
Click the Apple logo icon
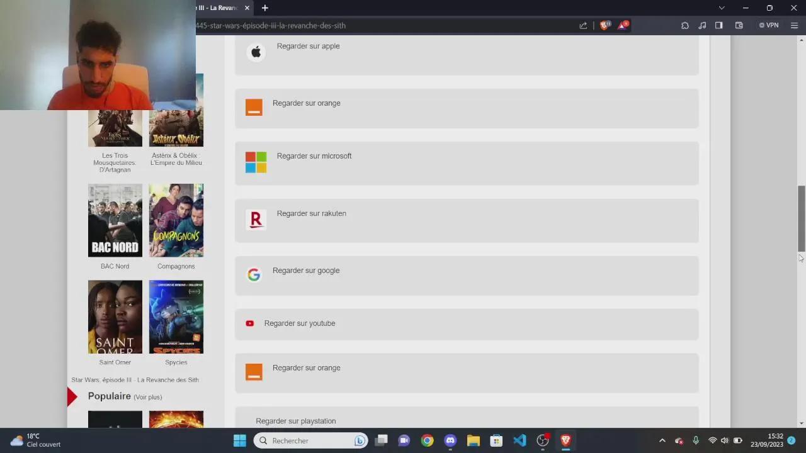256,52
